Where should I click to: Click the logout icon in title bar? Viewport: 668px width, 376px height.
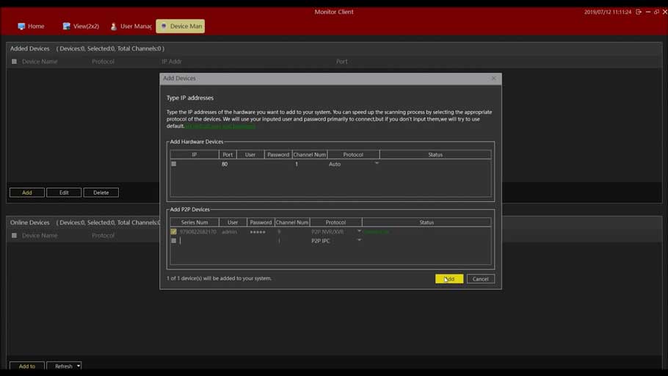pyautogui.click(x=639, y=12)
